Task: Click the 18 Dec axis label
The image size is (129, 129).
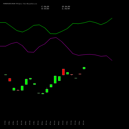Action: [5, 123]
